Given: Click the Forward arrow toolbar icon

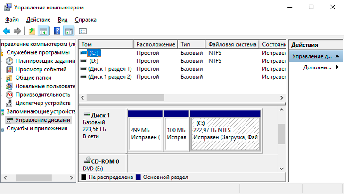Looking at the screenshot, I should click(17, 31).
